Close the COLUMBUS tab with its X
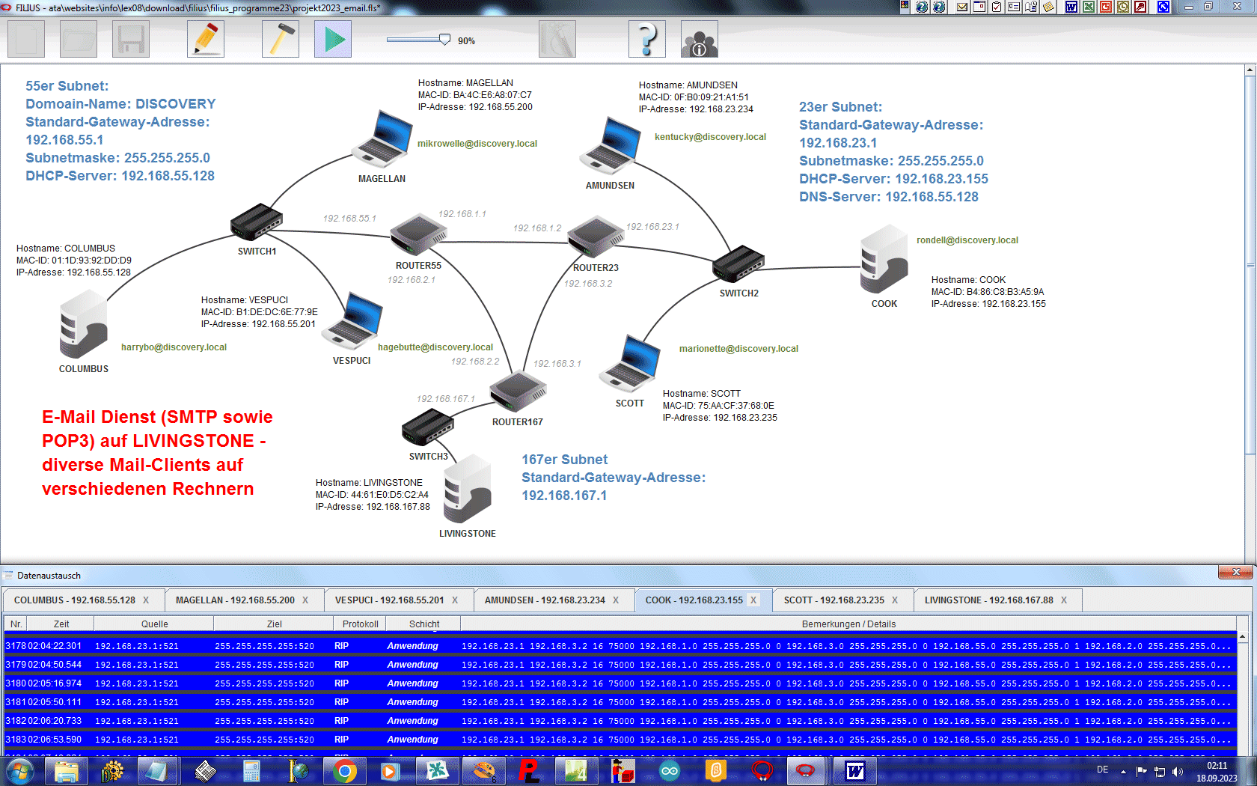The width and height of the screenshot is (1257, 786). coord(146,600)
